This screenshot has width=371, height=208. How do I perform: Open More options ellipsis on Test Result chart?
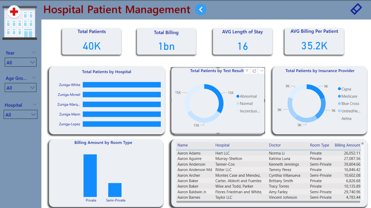tap(261, 71)
